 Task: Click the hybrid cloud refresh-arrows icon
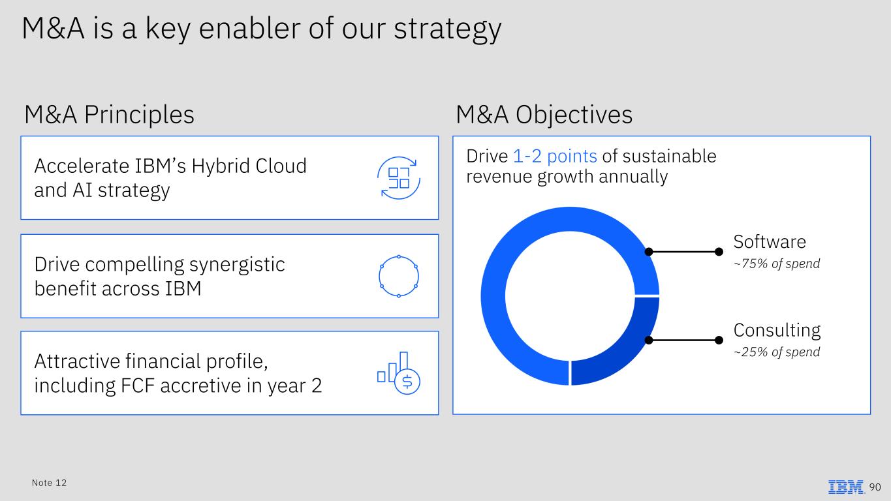pyautogui.click(x=399, y=177)
